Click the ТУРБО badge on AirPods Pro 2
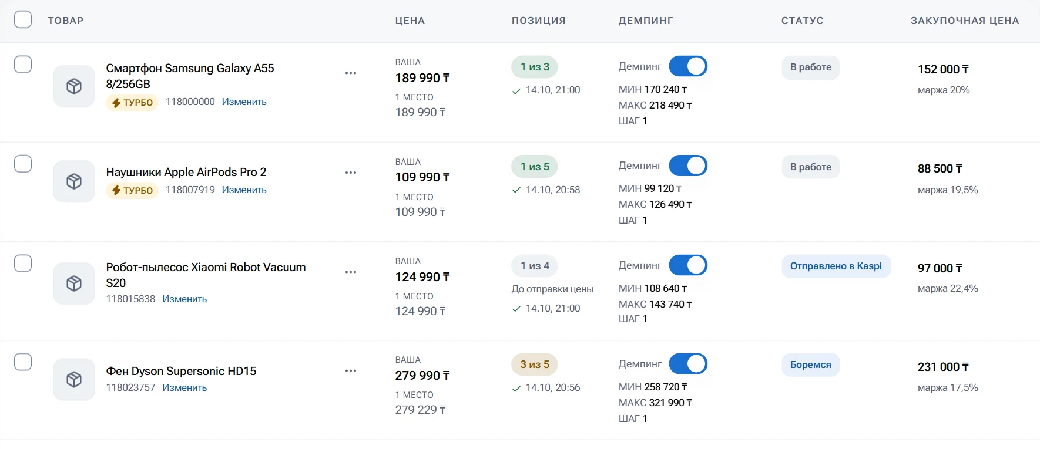 click(x=132, y=191)
